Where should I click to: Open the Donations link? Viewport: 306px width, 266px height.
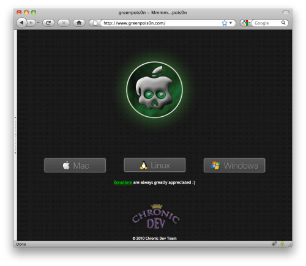[x=123, y=182]
